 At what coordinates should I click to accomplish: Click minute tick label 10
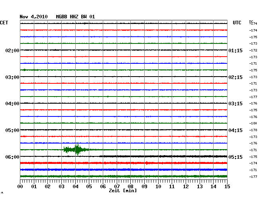point(158,186)
